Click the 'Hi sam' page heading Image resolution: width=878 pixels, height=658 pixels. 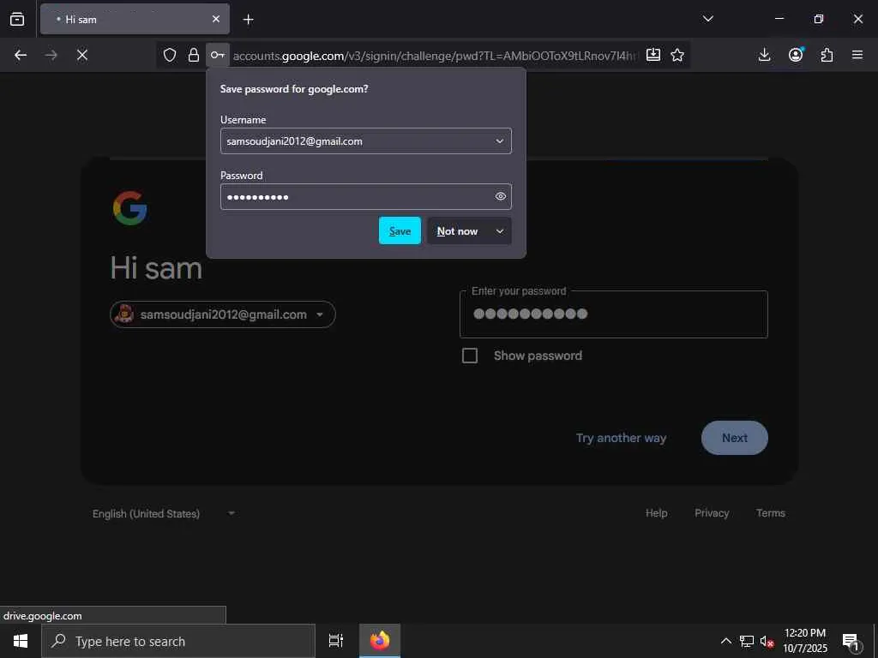pos(156,268)
